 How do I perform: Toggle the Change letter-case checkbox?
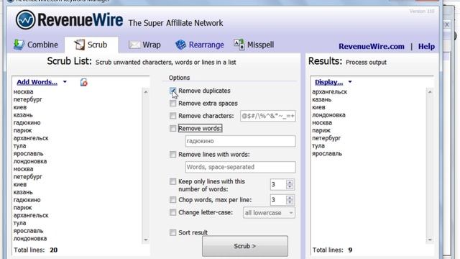[x=172, y=212]
